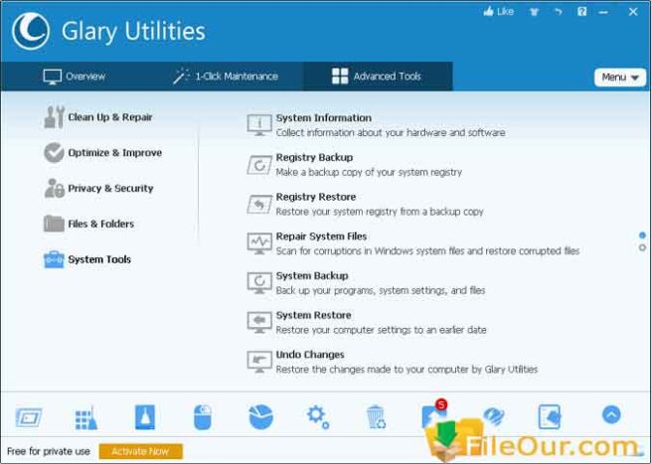Open the help question mark icon
Image resolution: width=651 pixels, height=464 pixels.
pyautogui.click(x=582, y=12)
